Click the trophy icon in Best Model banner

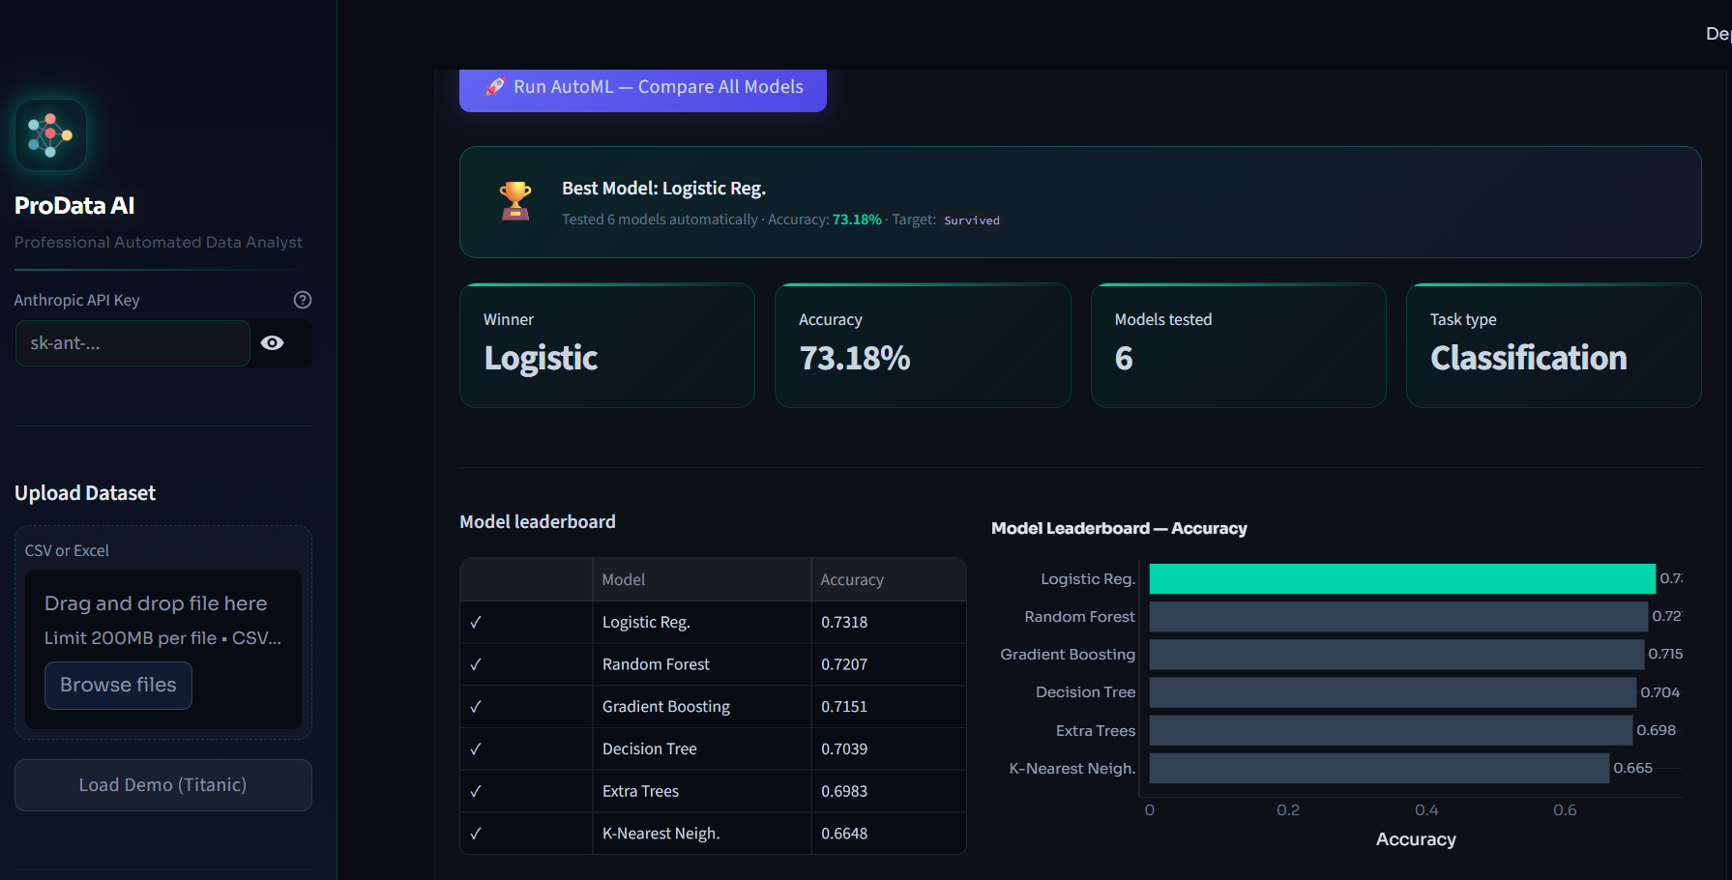515,200
